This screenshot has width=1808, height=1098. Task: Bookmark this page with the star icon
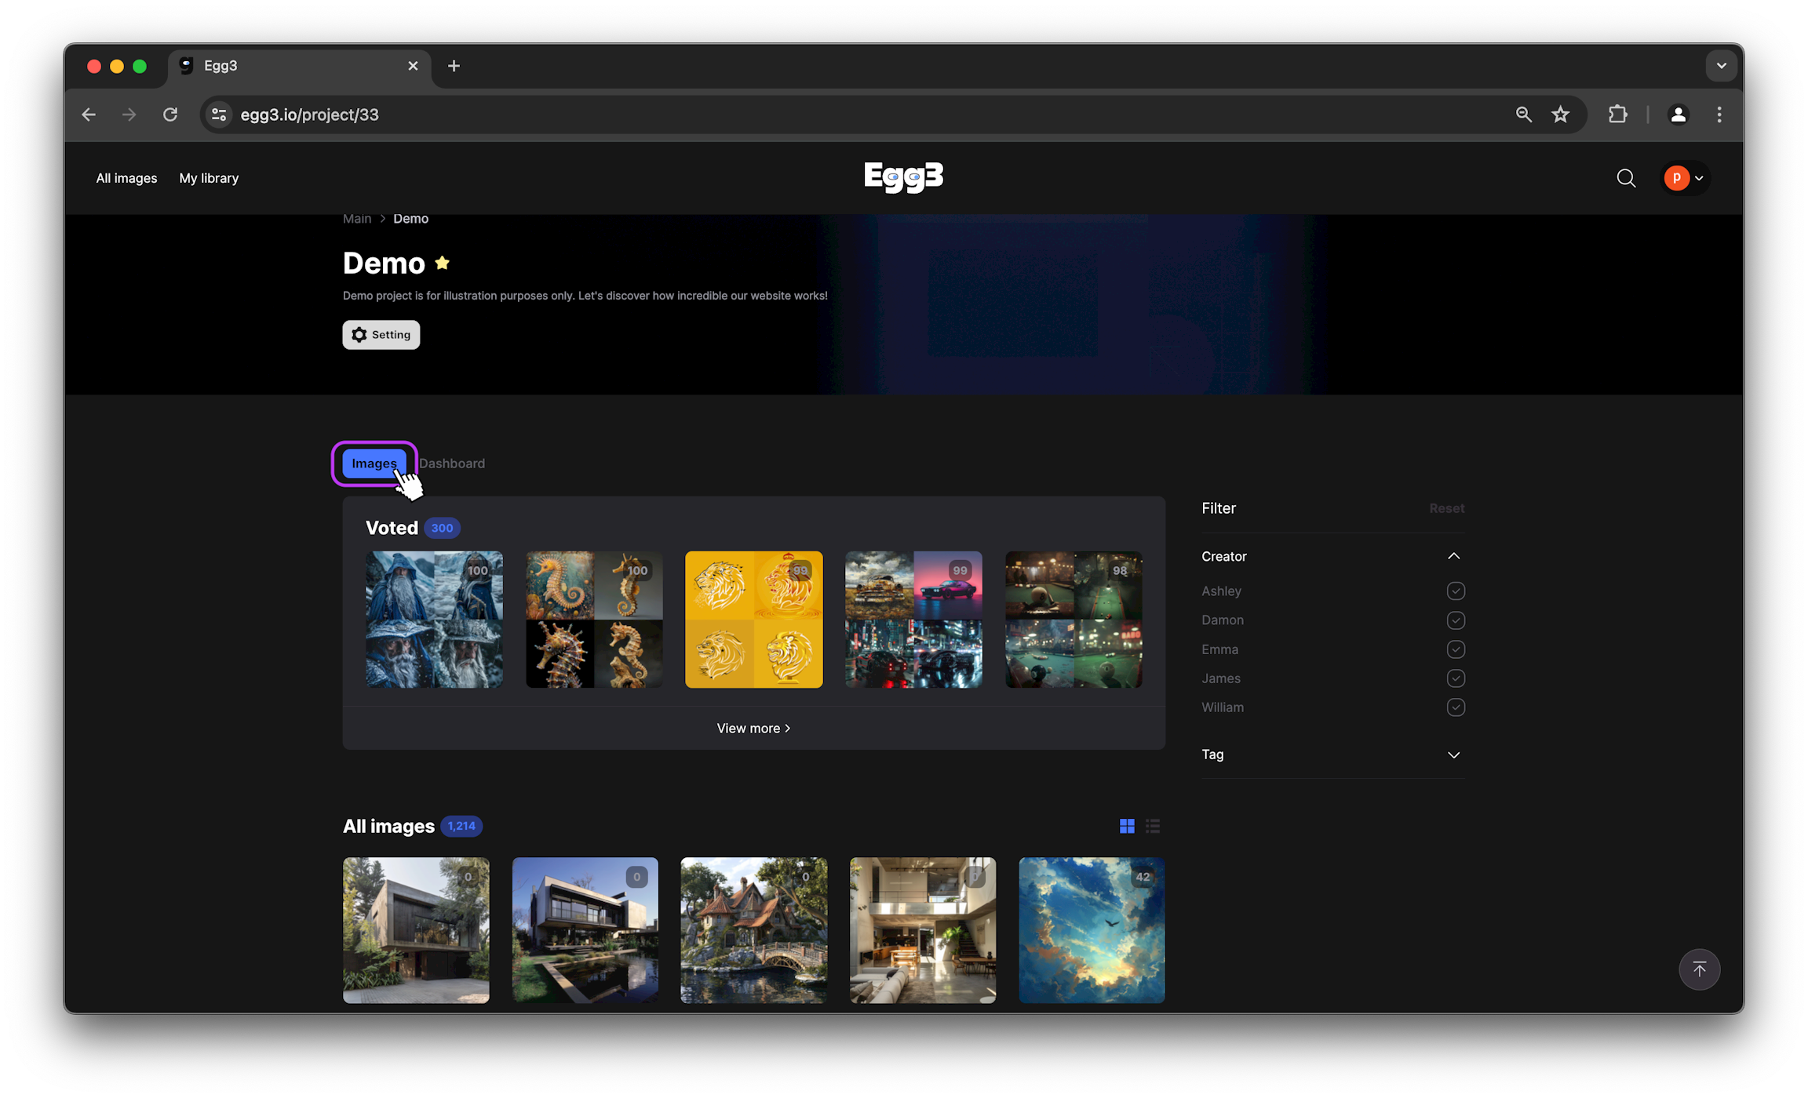tap(1560, 115)
